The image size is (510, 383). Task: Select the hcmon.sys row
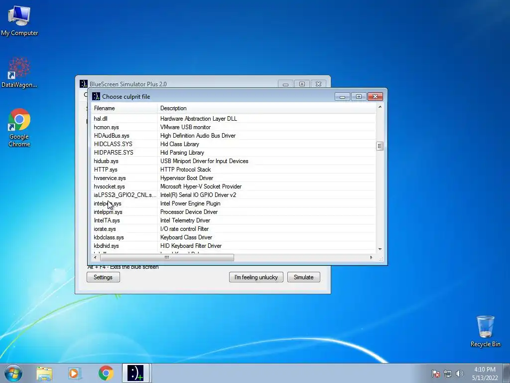233,127
